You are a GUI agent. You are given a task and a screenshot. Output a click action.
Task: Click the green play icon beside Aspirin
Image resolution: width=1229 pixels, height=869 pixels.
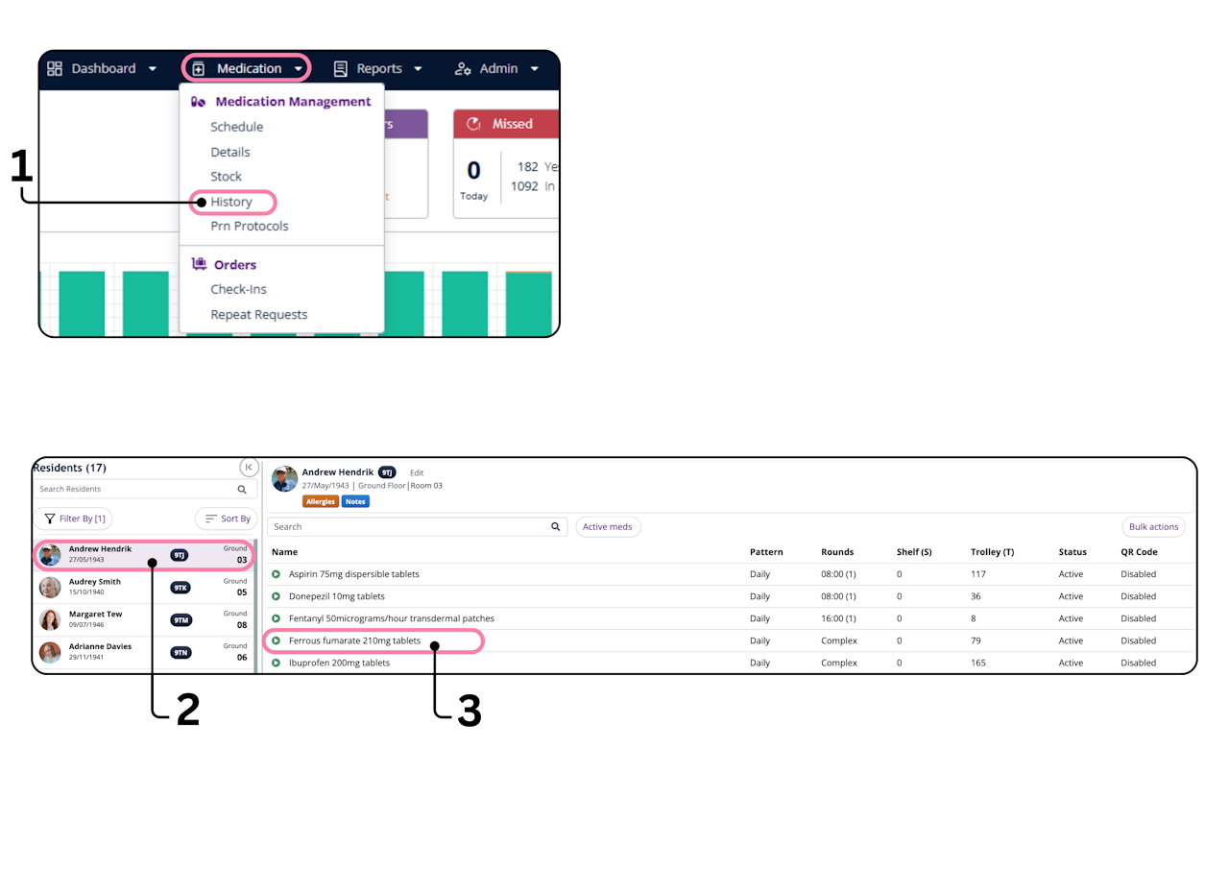click(276, 574)
